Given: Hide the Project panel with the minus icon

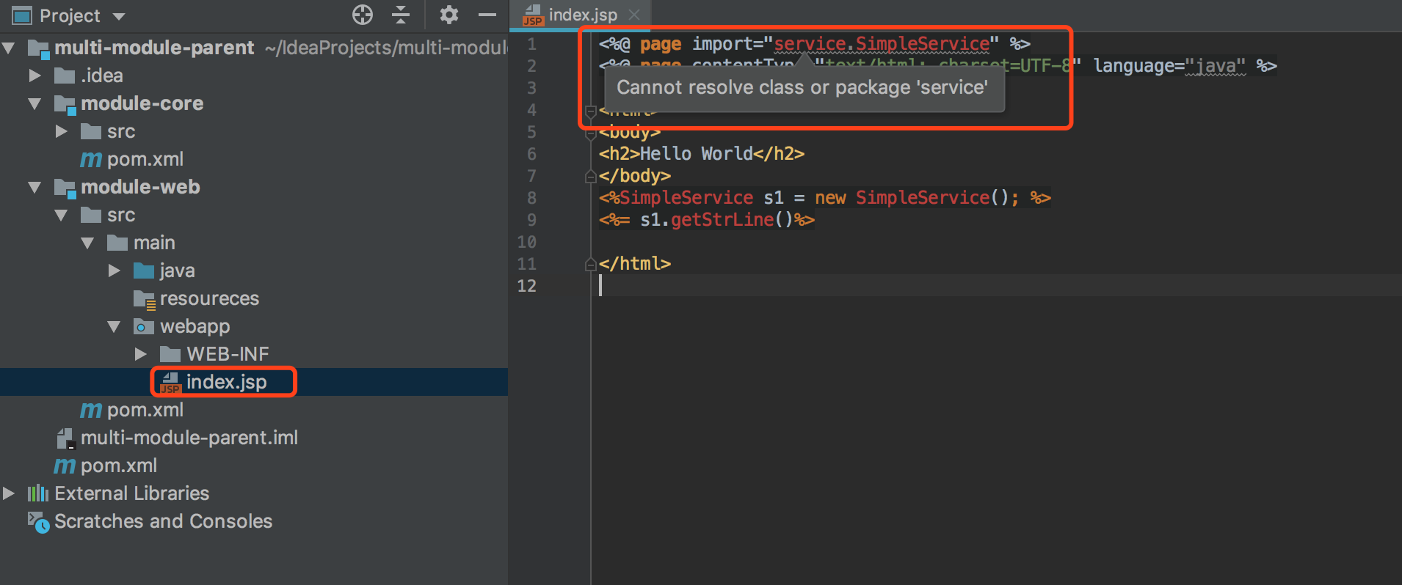Looking at the screenshot, I should (487, 15).
